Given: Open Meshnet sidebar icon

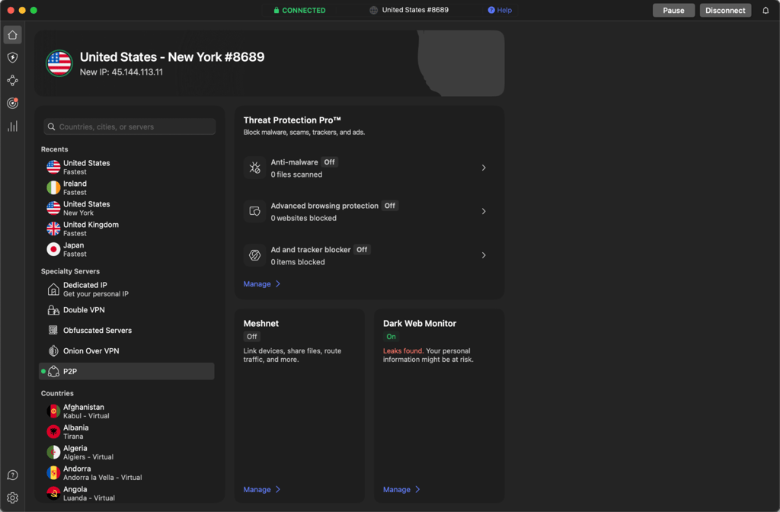Looking at the screenshot, I should (x=12, y=81).
